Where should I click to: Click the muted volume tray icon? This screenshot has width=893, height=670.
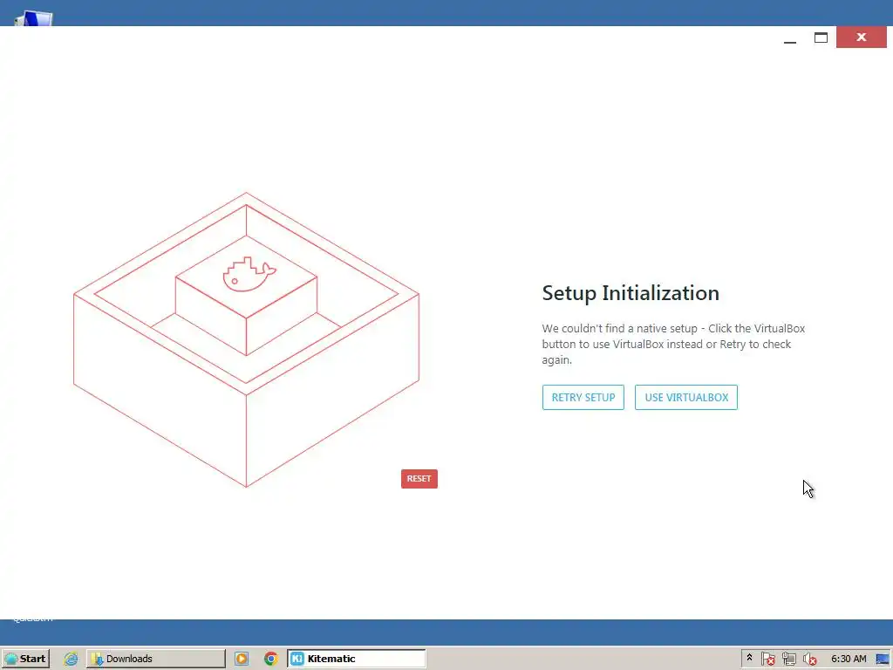809,659
